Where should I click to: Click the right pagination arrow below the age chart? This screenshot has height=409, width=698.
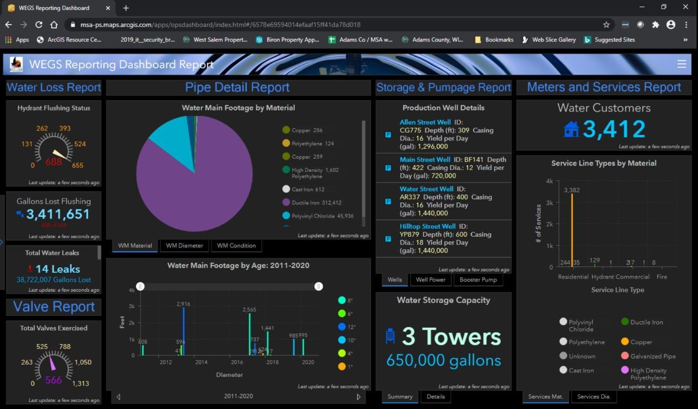click(x=358, y=396)
